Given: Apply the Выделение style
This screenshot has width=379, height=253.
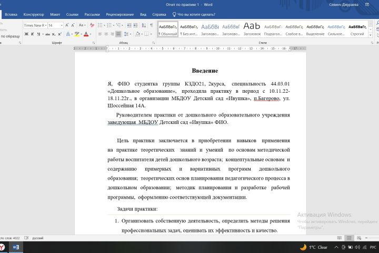Looking at the screenshot, I should [315, 30].
